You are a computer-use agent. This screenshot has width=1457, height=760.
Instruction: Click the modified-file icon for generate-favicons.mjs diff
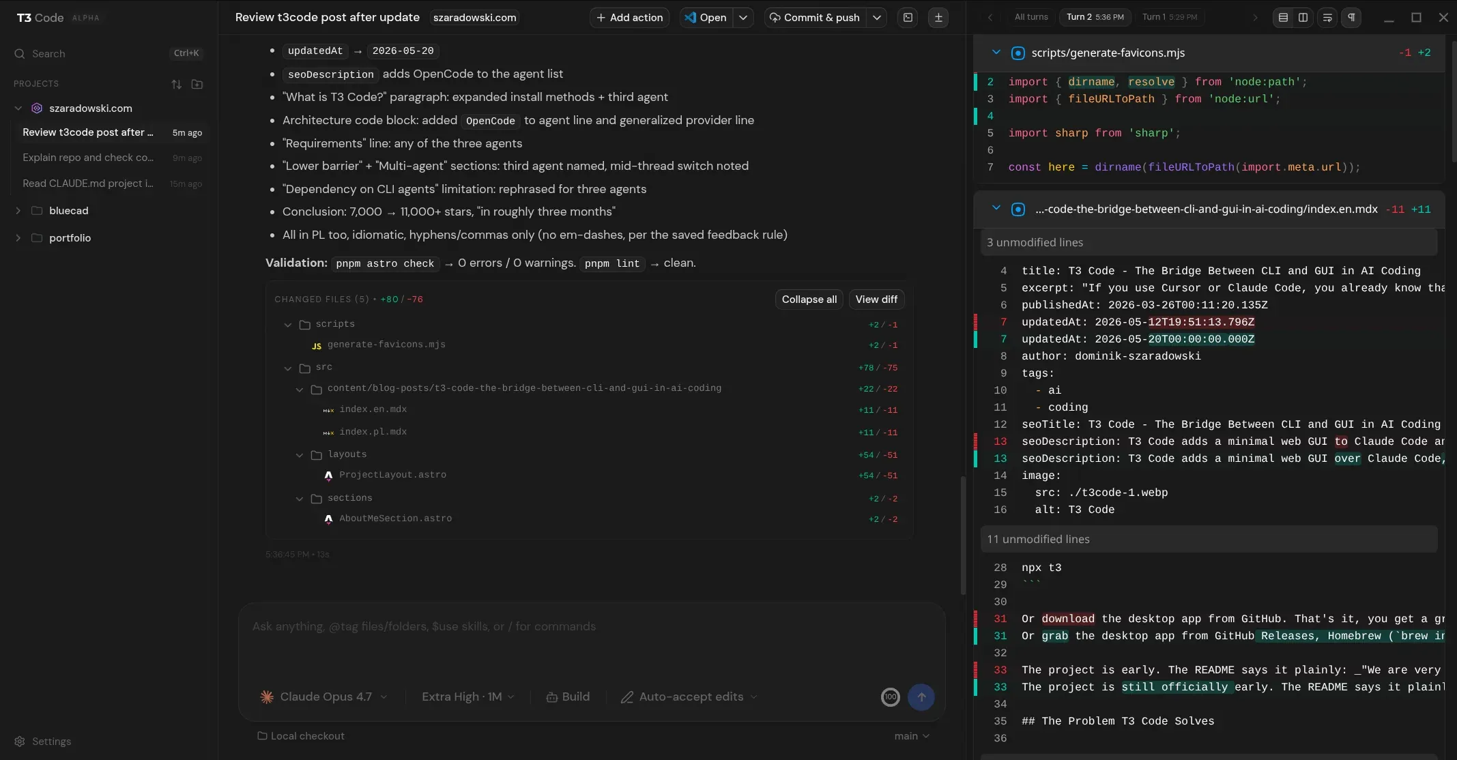(1018, 53)
